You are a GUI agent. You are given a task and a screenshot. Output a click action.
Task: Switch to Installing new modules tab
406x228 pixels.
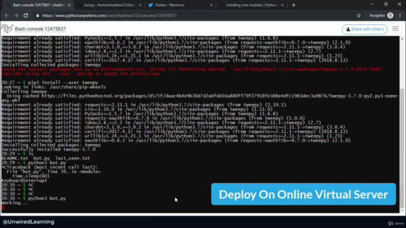(x=251, y=5)
